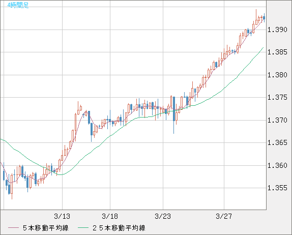The height and width of the screenshot is (235, 292).
Task: Click the 1.375 price axis label
Action: point(277,97)
